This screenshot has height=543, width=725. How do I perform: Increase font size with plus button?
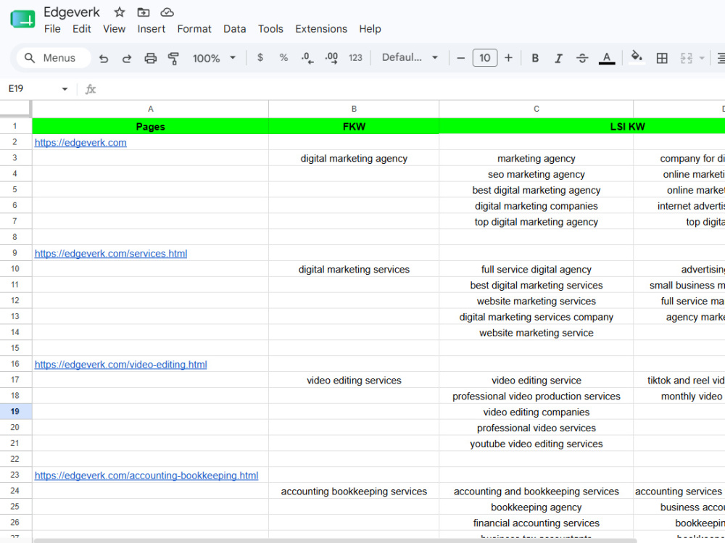click(x=508, y=58)
